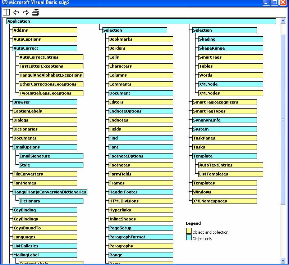The width and height of the screenshot is (289, 265).
Task: Open EmailSignature object
Action: (x=51, y=156)
